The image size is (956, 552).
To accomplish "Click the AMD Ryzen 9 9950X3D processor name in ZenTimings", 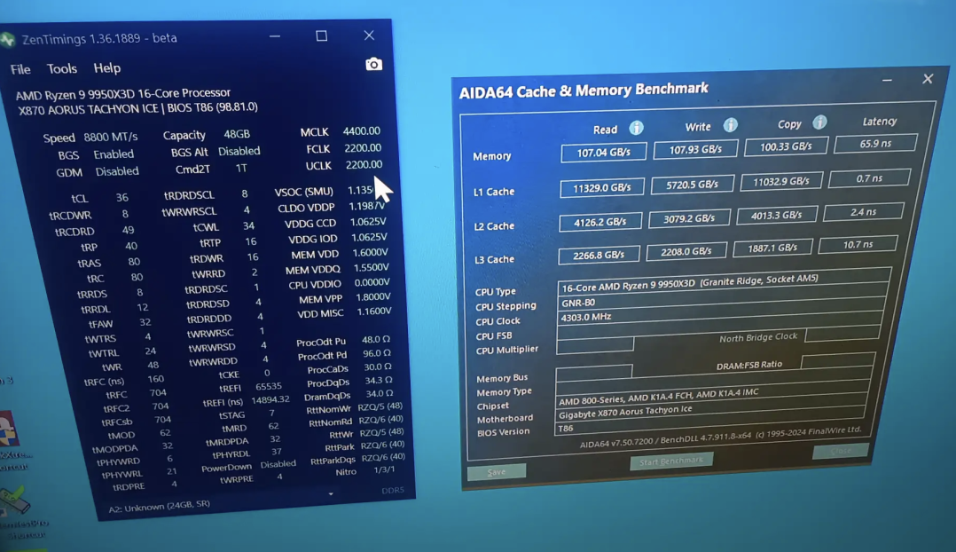I will pyautogui.click(x=123, y=94).
